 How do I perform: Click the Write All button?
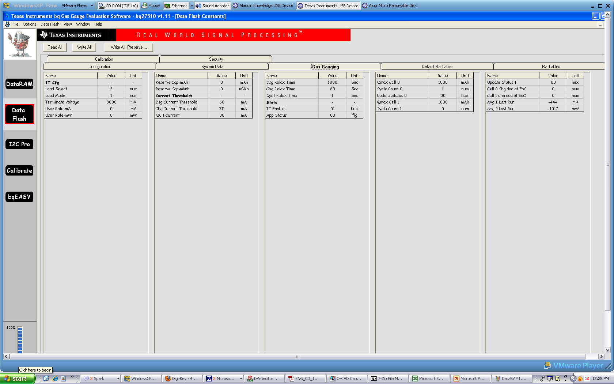[x=84, y=47]
